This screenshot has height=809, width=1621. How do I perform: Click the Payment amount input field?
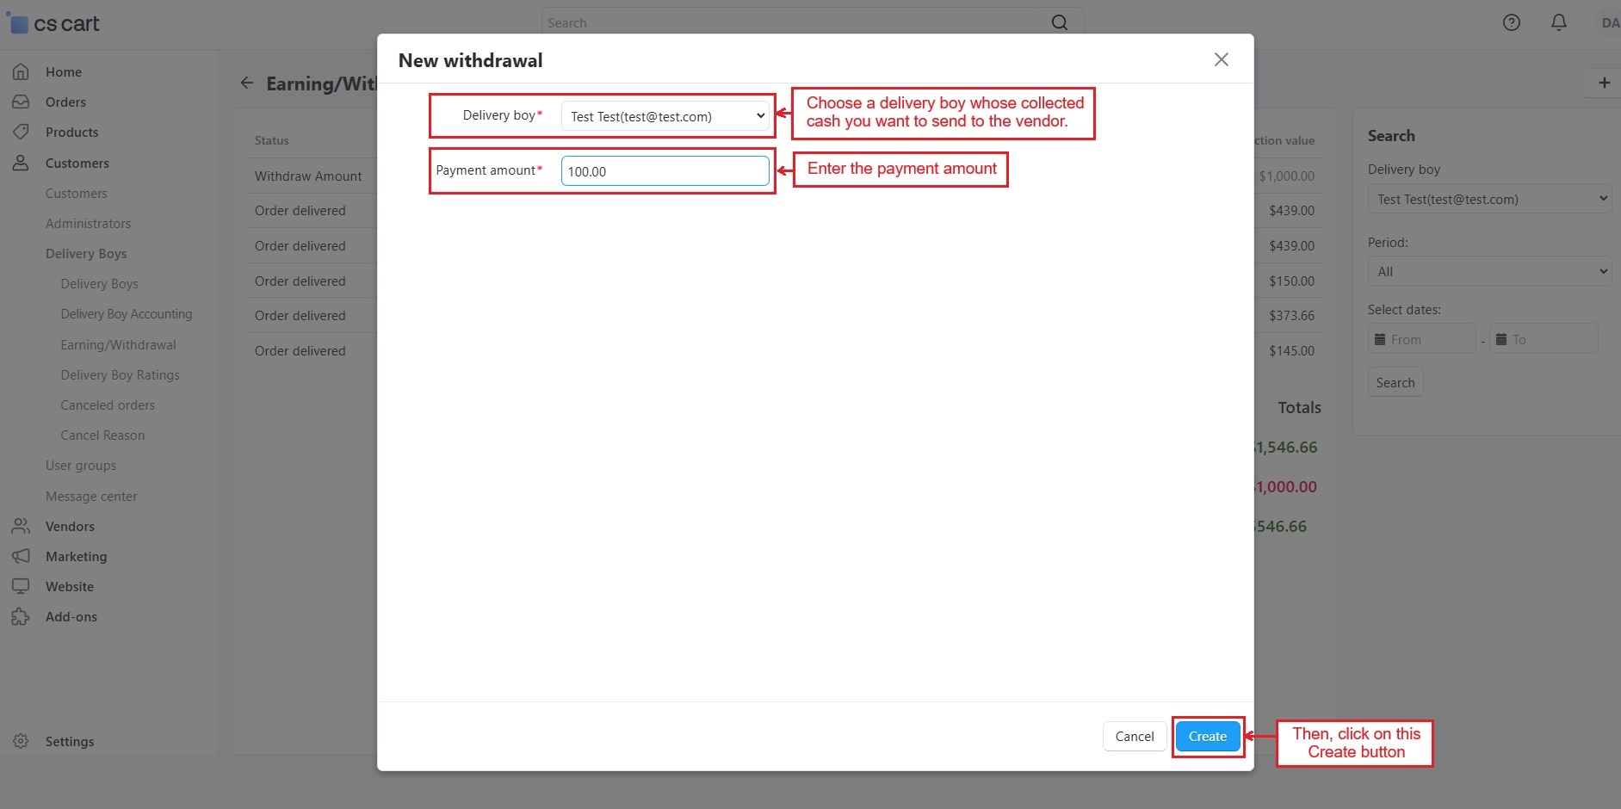[x=665, y=171]
